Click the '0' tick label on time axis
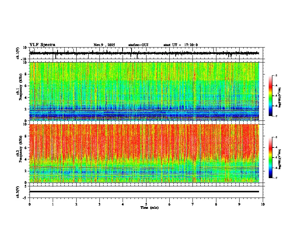Image resolution: width=296 pixels, height=229 pixels. pyautogui.click(x=30, y=204)
